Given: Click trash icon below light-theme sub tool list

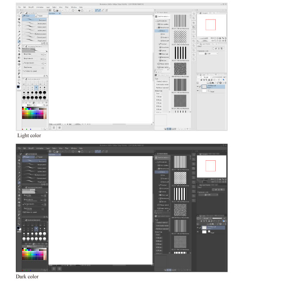Looking at the screenshot, I should pyautogui.click(x=47, y=44).
